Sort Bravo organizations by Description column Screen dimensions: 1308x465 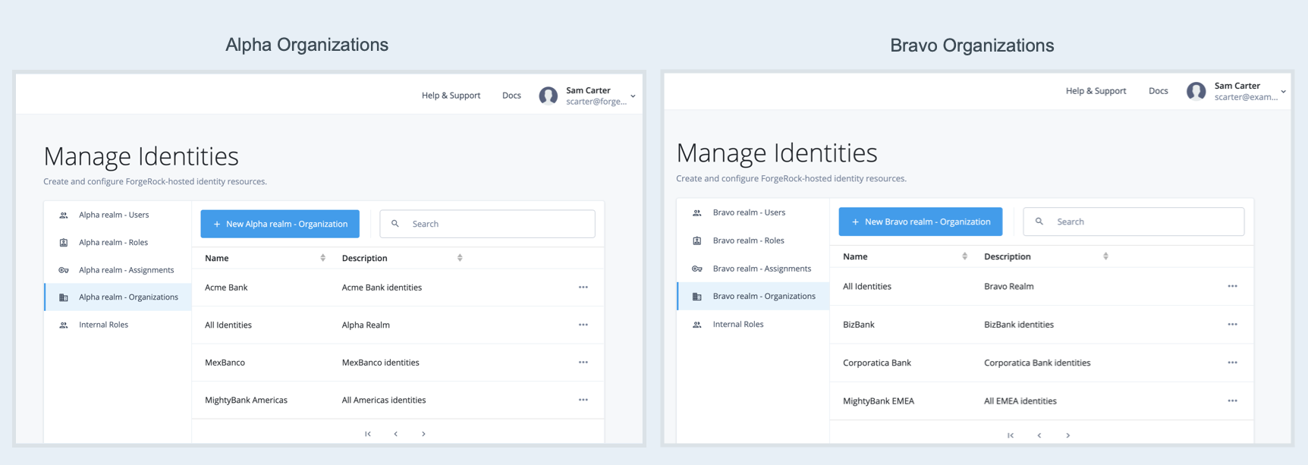(x=1105, y=256)
